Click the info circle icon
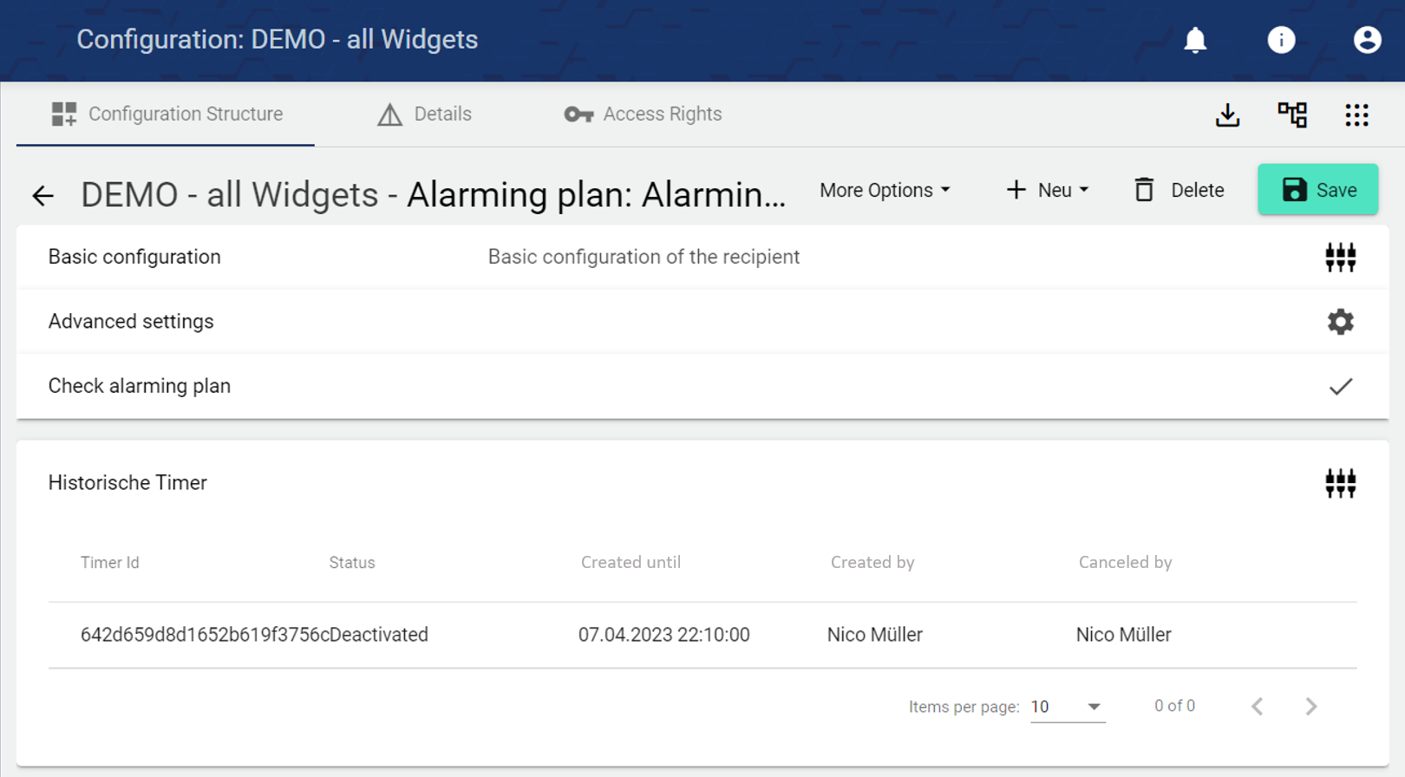Viewport: 1405px width, 777px height. (1281, 40)
